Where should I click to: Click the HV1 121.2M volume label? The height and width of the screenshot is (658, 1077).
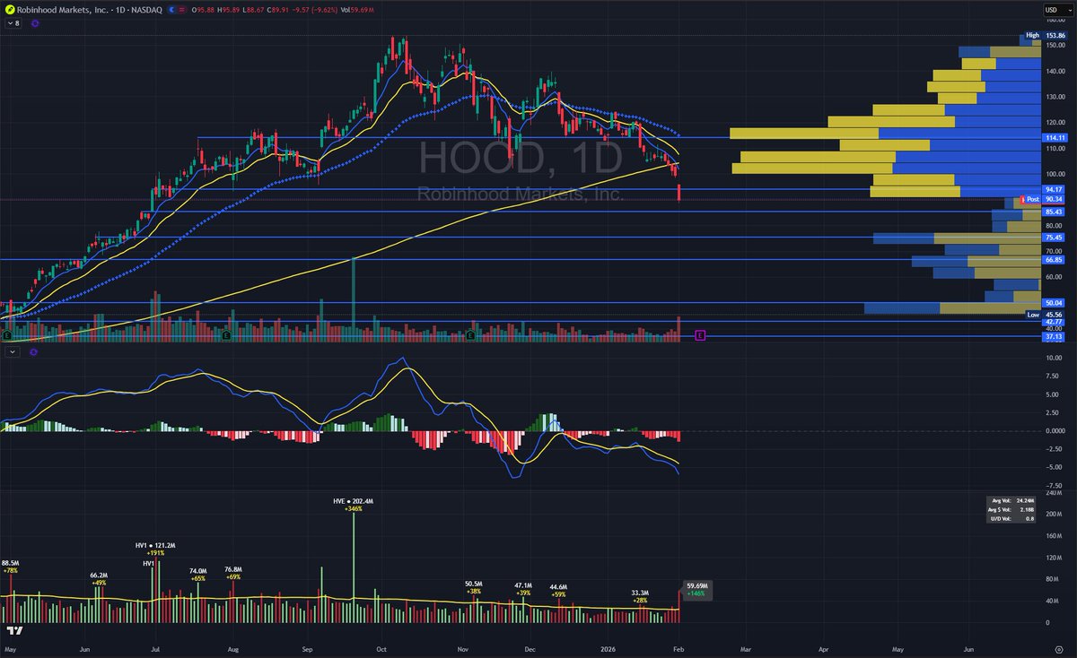pyautogui.click(x=155, y=545)
